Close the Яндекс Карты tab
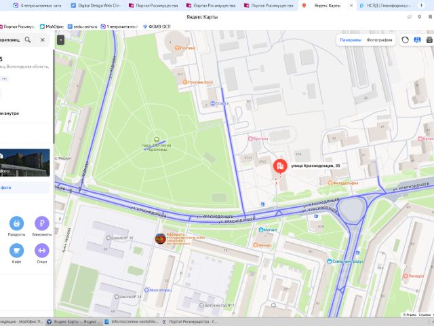Screen dimensions: 434x326 (x=351, y=5)
